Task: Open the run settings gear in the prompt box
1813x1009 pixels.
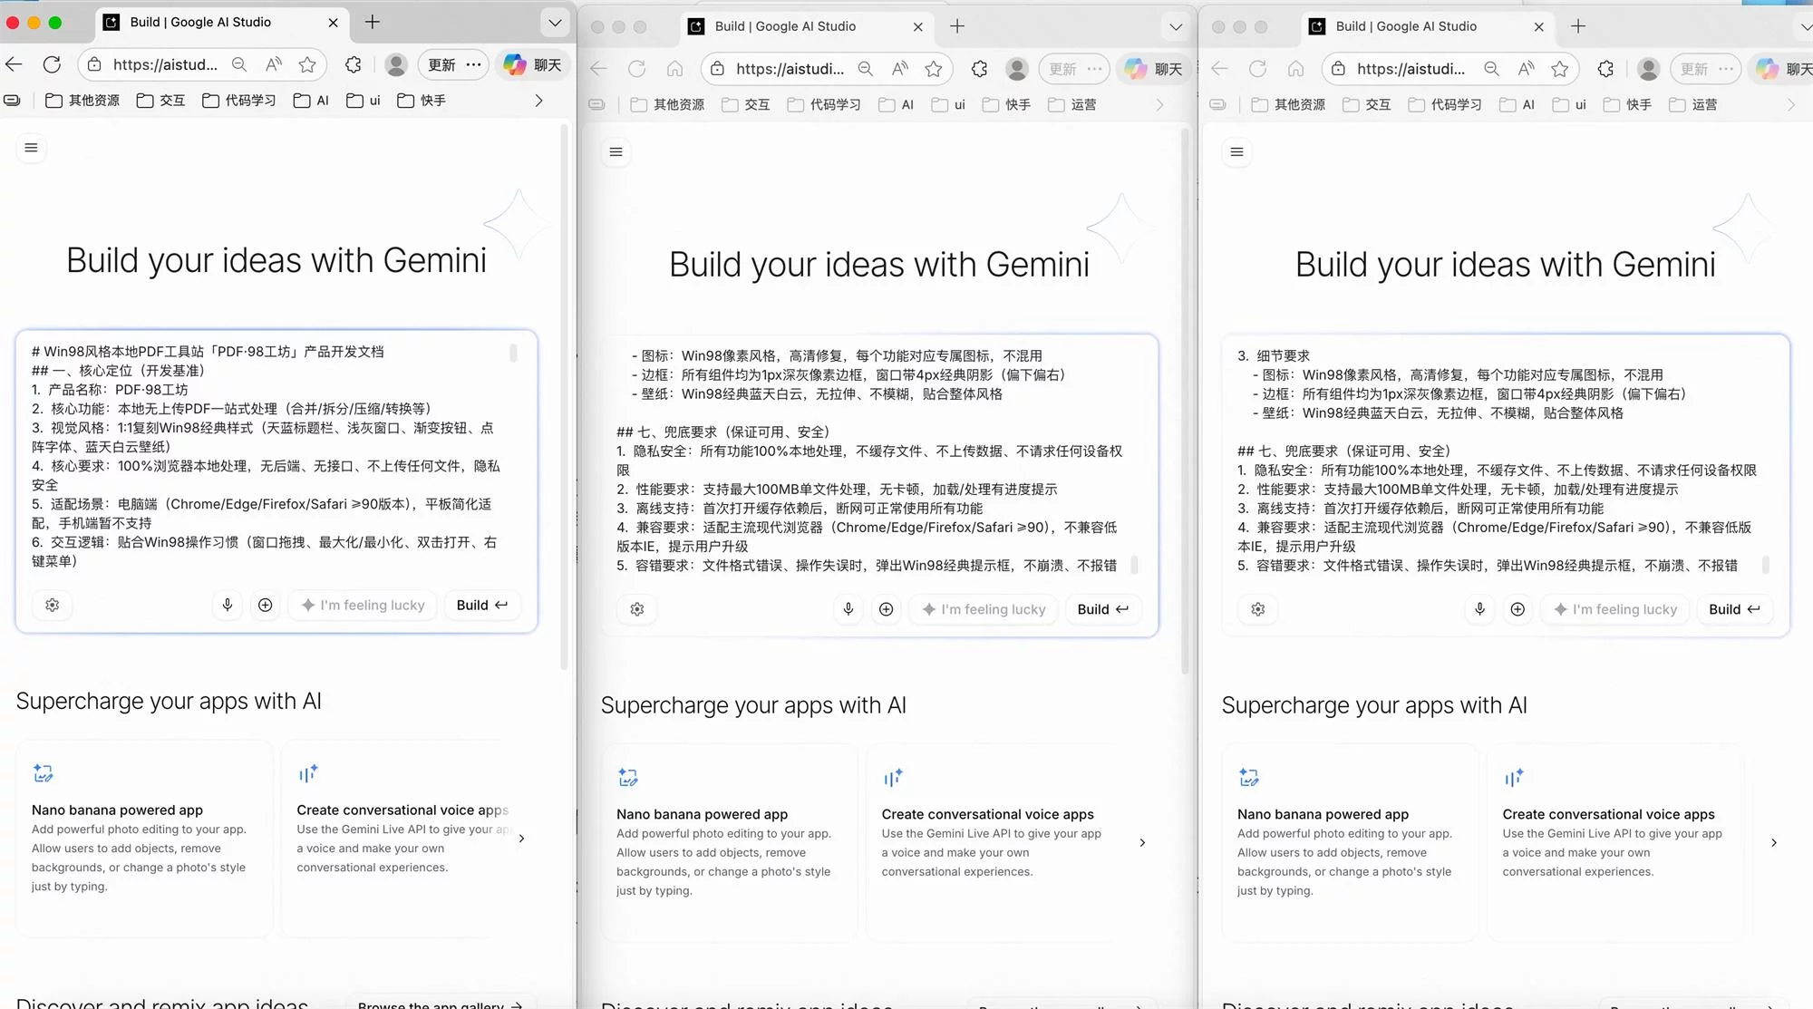Action: (52, 605)
